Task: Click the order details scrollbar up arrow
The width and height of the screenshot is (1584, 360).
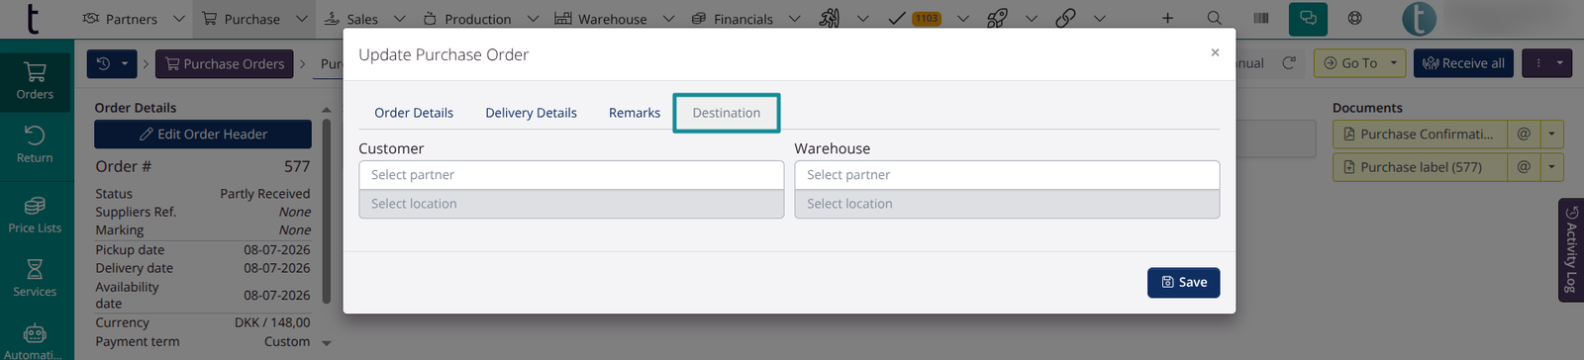Action: 327,110
